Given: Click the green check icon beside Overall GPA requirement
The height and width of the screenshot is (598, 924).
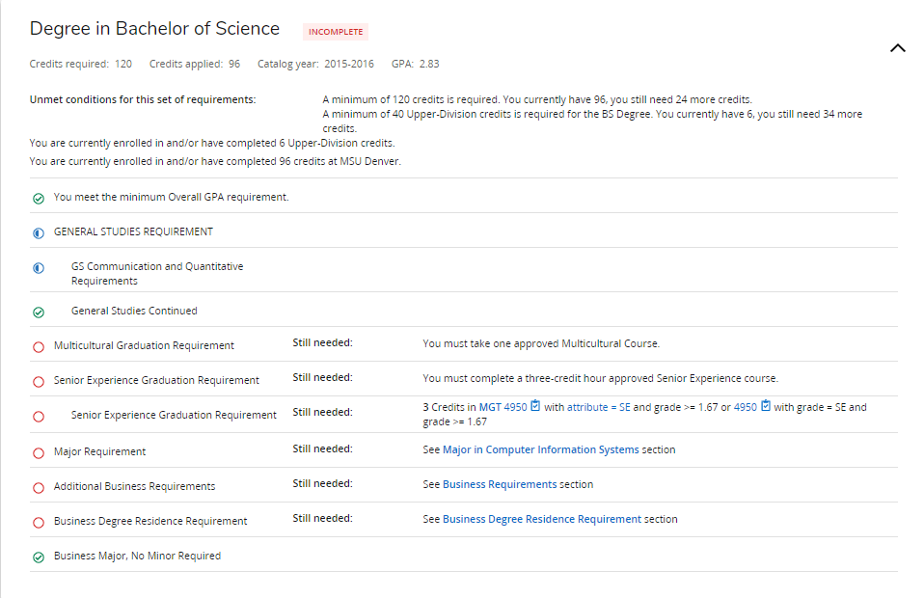Looking at the screenshot, I should click(x=39, y=199).
